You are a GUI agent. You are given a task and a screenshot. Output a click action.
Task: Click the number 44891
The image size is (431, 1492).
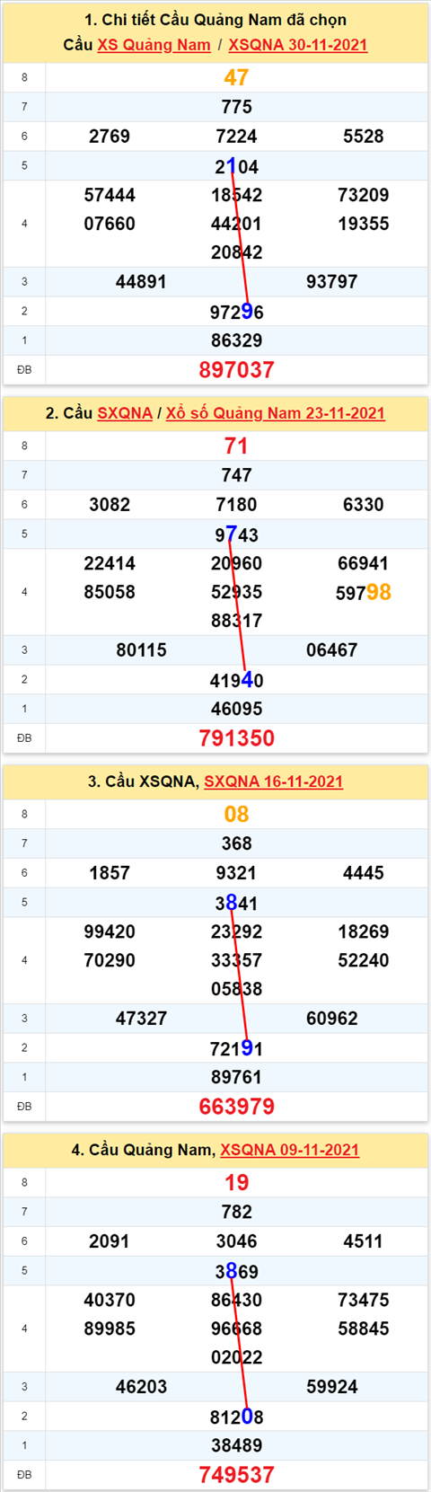point(141,282)
